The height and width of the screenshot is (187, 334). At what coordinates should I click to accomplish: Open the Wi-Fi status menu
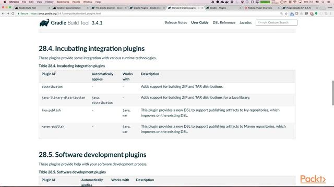tap(295, 2)
